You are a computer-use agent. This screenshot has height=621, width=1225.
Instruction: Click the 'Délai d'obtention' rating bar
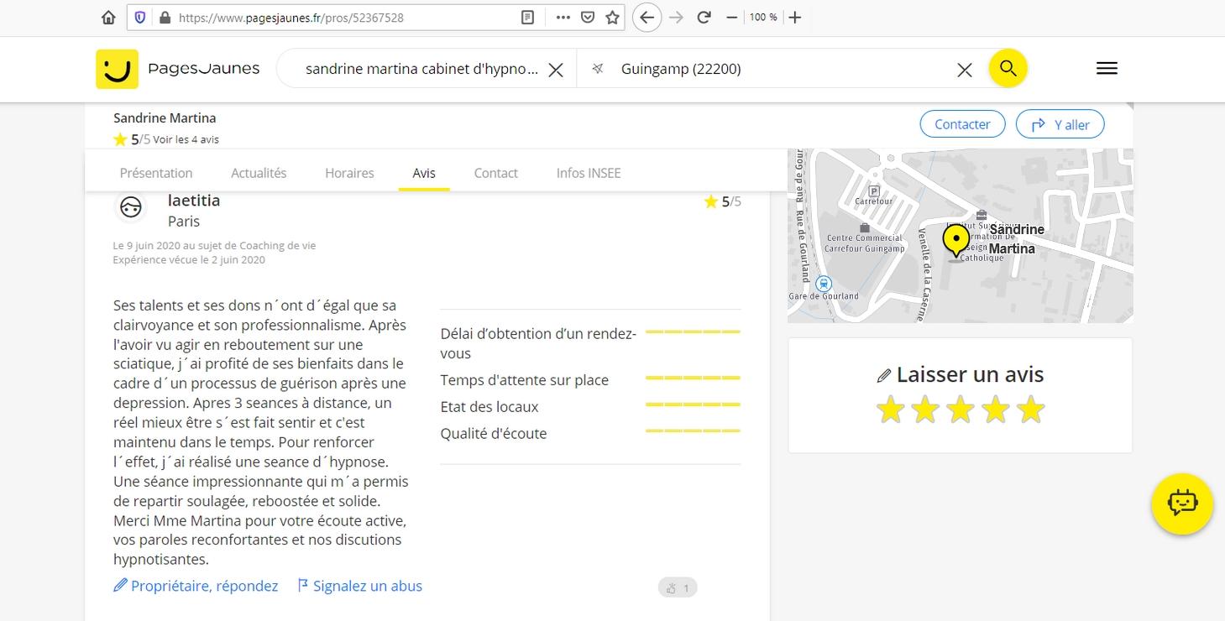click(693, 332)
